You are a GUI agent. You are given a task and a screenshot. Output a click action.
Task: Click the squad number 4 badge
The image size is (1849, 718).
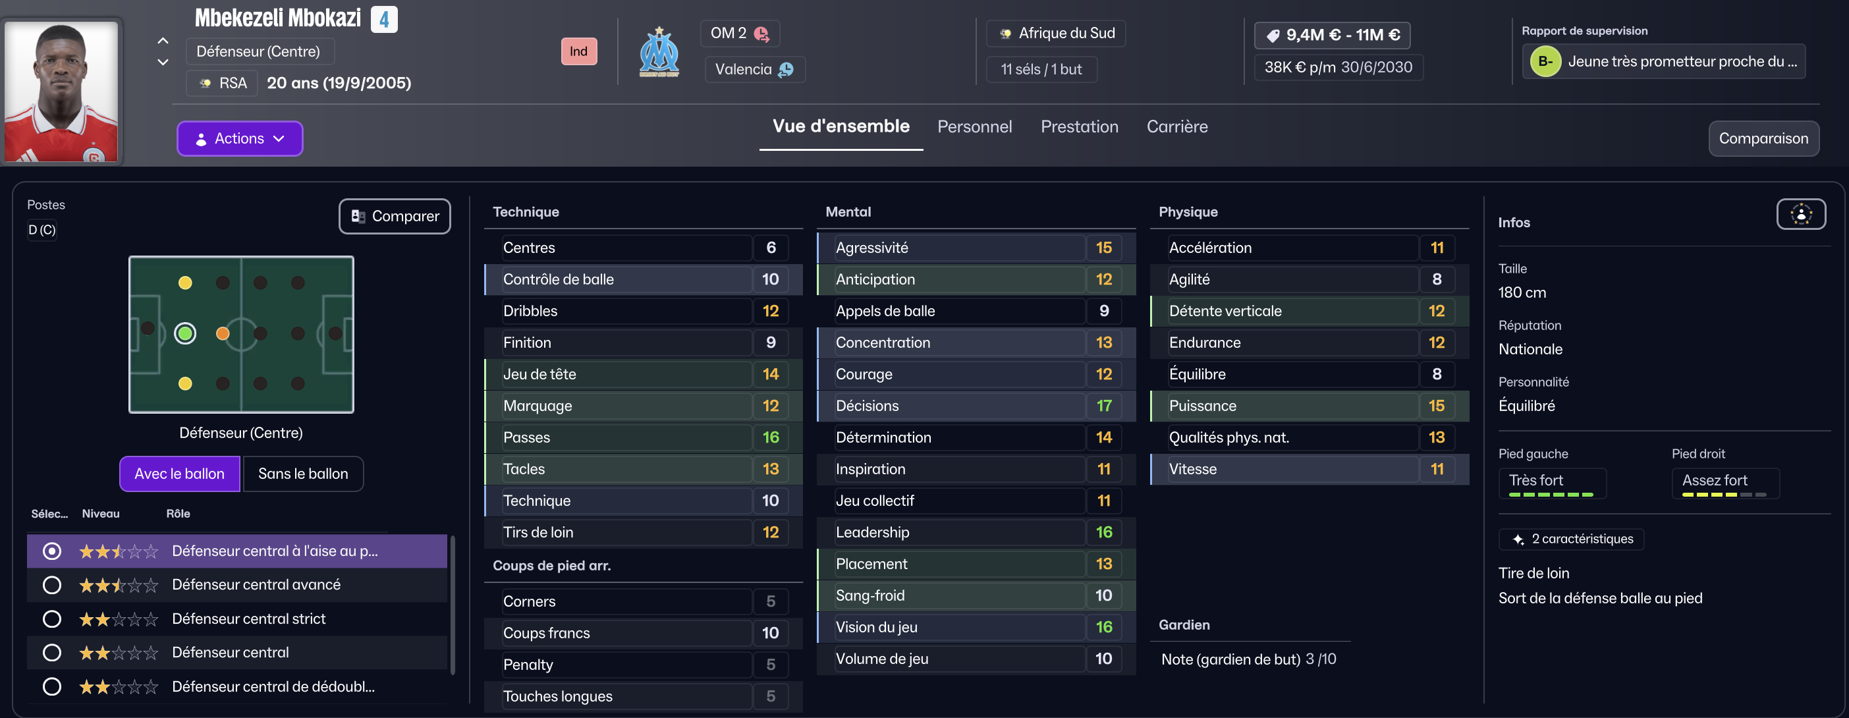pos(384,19)
